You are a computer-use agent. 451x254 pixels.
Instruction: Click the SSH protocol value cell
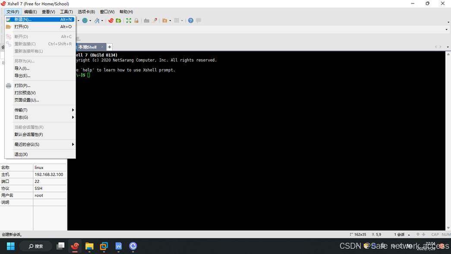click(x=50, y=188)
